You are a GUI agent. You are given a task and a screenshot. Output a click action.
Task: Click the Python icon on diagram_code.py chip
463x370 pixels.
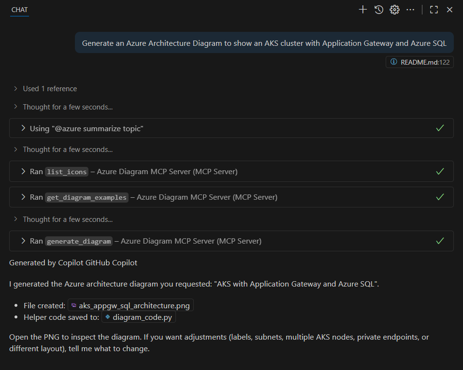click(107, 317)
